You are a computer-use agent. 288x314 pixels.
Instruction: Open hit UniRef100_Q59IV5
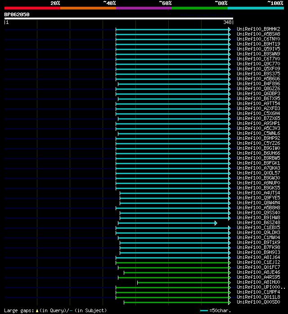tap(258, 49)
